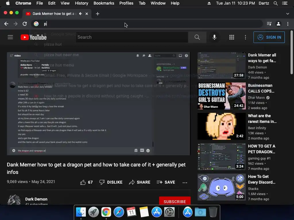Open System Preferences from the Dock

(169, 212)
